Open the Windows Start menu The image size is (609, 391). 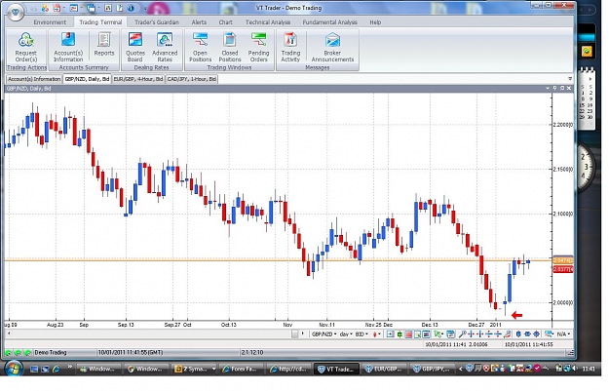pyautogui.click(x=14, y=368)
